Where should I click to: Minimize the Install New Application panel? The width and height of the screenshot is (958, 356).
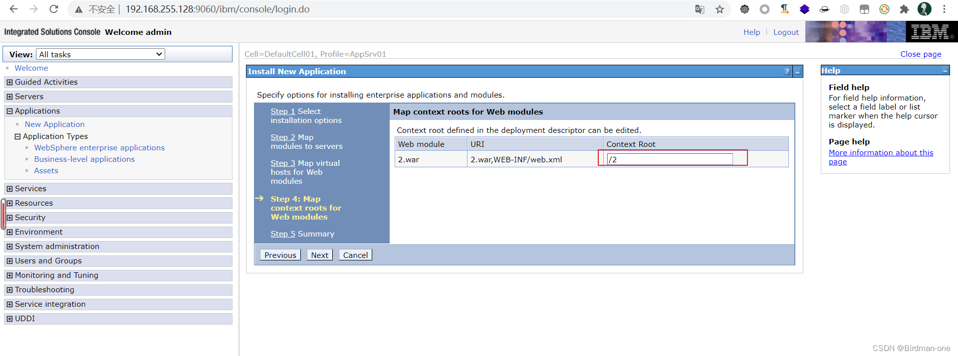click(798, 72)
